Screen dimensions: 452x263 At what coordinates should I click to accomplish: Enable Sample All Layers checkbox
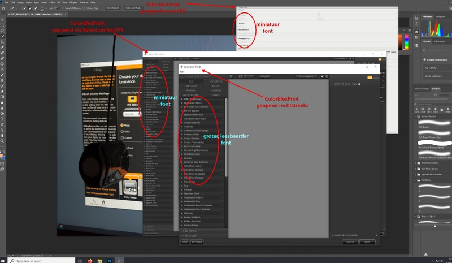pos(63,8)
